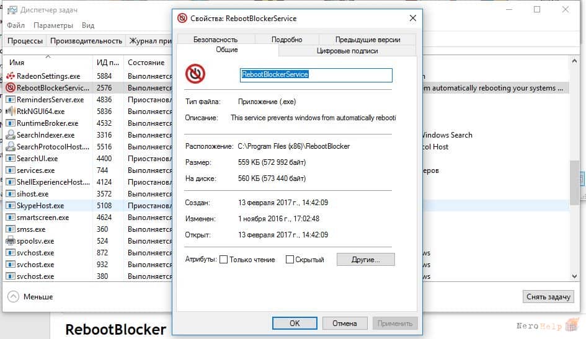Screen dimensions: 586x339
Task: Sort the list by the "Имя" column header
Action: (x=48, y=63)
